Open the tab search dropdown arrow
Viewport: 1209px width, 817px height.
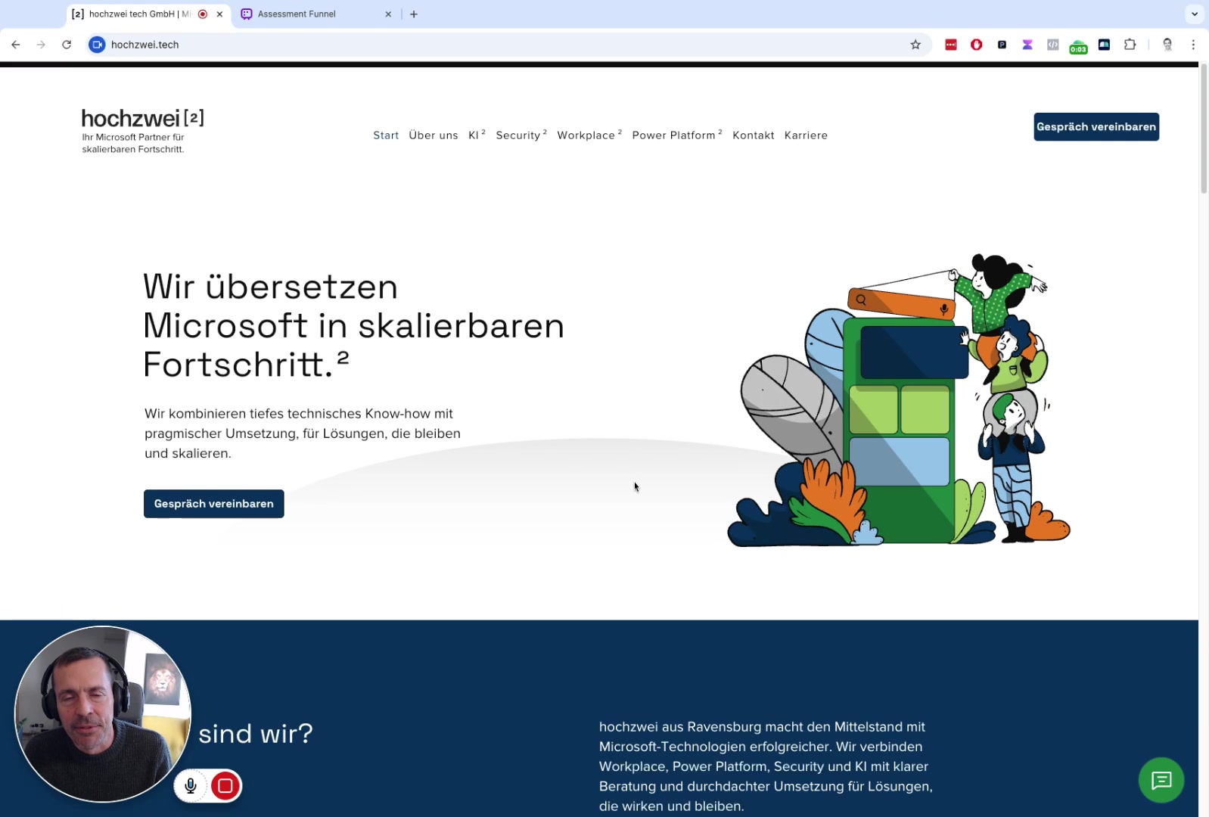pos(1195,14)
